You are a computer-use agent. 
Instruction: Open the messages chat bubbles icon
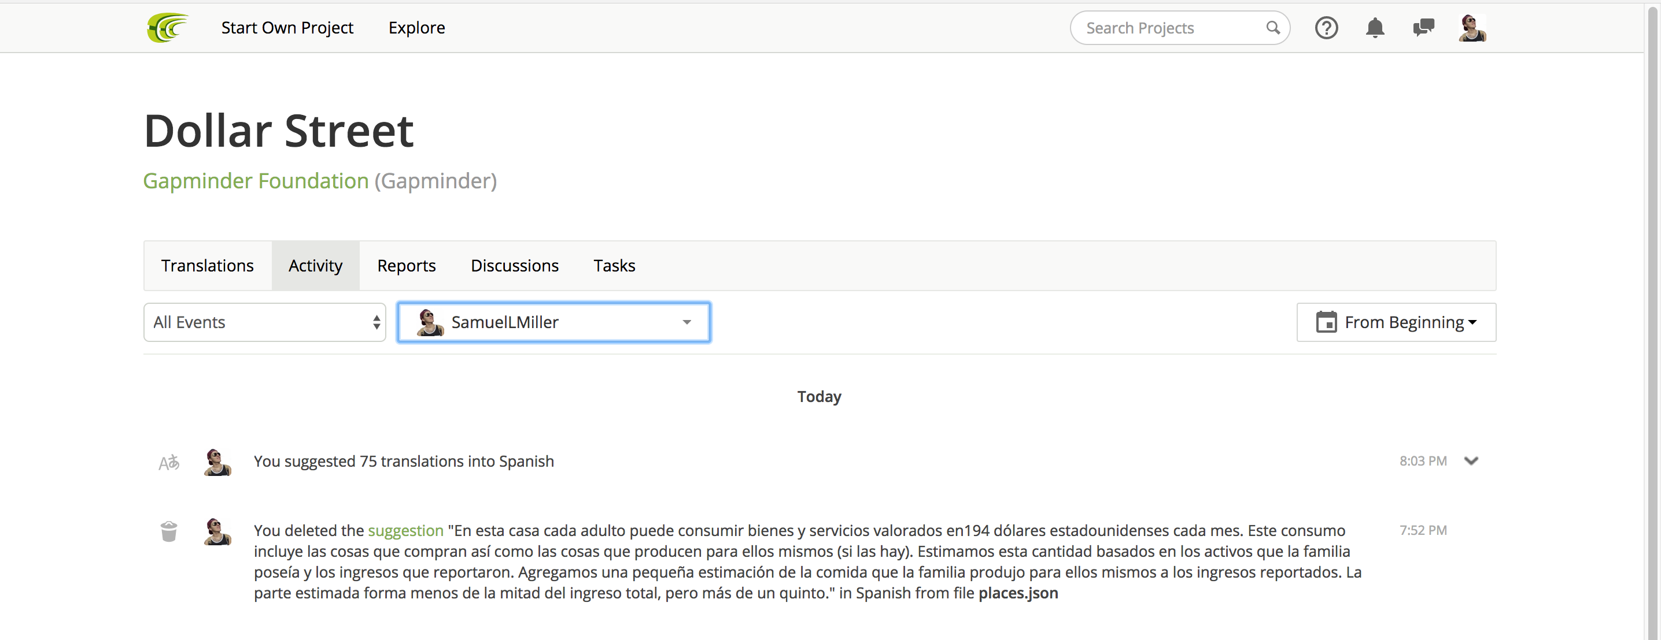[x=1423, y=28]
